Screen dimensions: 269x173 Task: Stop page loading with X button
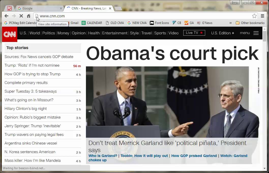pyautogui.click(x=21, y=16)
